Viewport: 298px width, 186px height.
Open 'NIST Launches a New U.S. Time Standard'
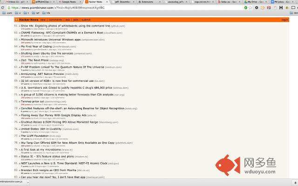click(64, 163)
